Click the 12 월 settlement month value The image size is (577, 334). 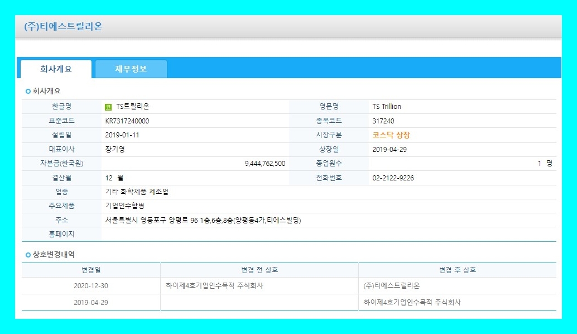114,178
